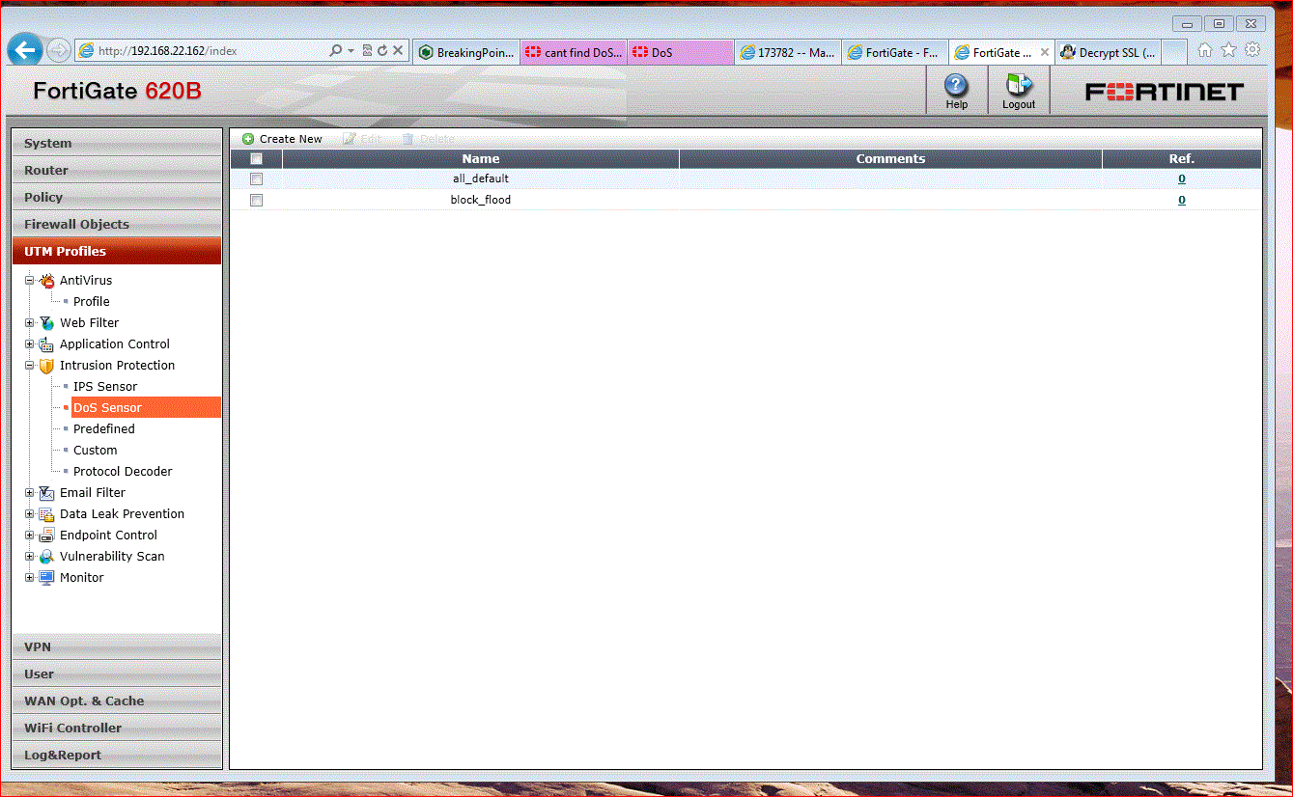This screenshot has height=797, width=1293.
Task: Select IPS Sensor in the tree
Action: 105,387
